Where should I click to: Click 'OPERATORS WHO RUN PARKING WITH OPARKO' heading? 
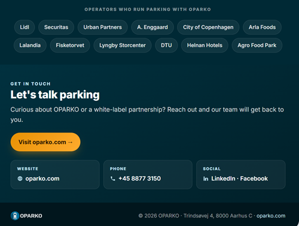[148, 10]
